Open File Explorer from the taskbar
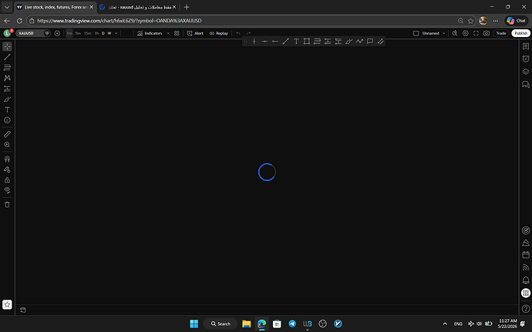Viewport: 532px width, 332px height. pos(246,324)
